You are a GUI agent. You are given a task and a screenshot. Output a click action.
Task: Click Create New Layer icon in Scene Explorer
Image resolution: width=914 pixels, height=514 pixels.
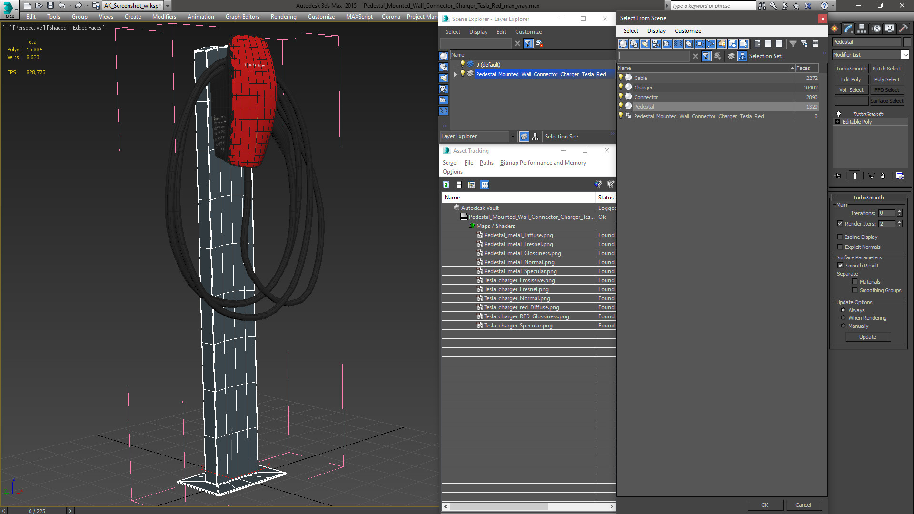tap(539, 43)
